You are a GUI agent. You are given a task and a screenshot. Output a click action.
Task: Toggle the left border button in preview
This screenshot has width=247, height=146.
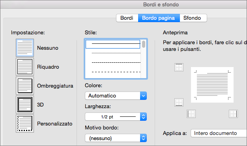[x=191, y=114]
